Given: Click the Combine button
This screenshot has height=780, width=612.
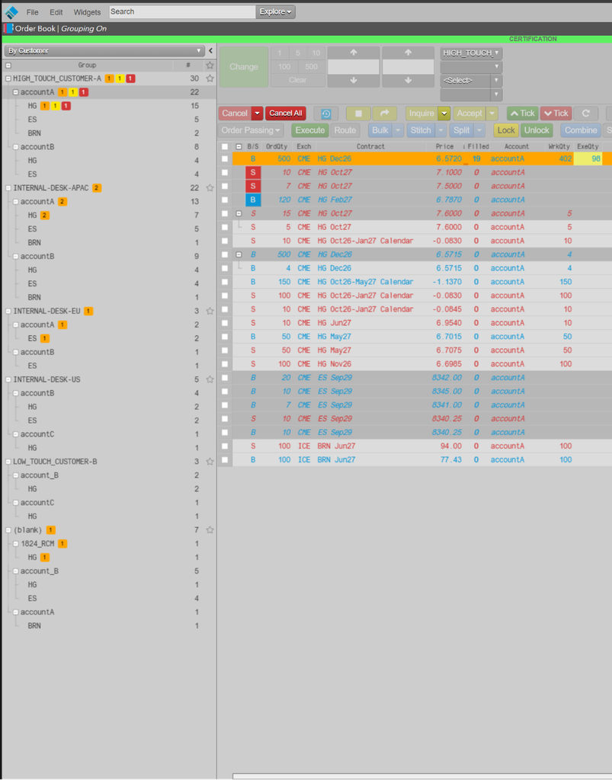Looking at the screenshot, I should coord(581,130).
